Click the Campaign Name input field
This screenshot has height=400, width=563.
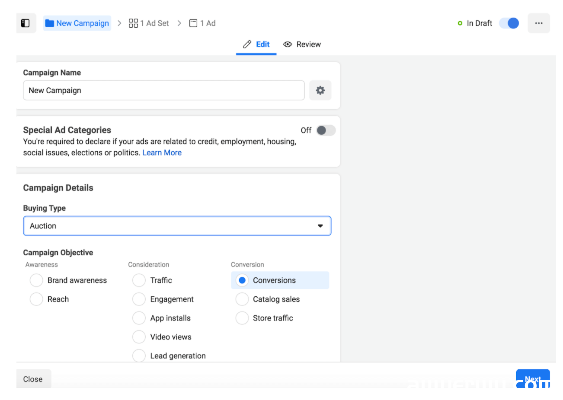pyautogui.click(x=164, y=90)
